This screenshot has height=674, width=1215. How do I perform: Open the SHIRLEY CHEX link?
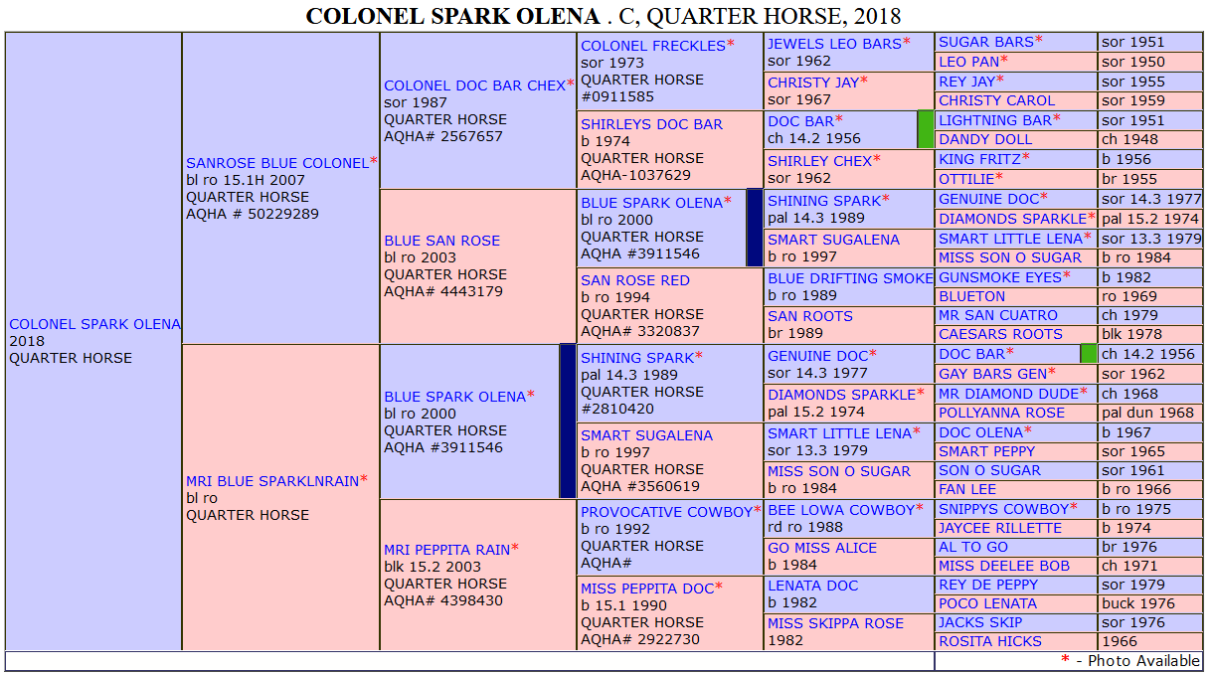(x=819, y=161)
